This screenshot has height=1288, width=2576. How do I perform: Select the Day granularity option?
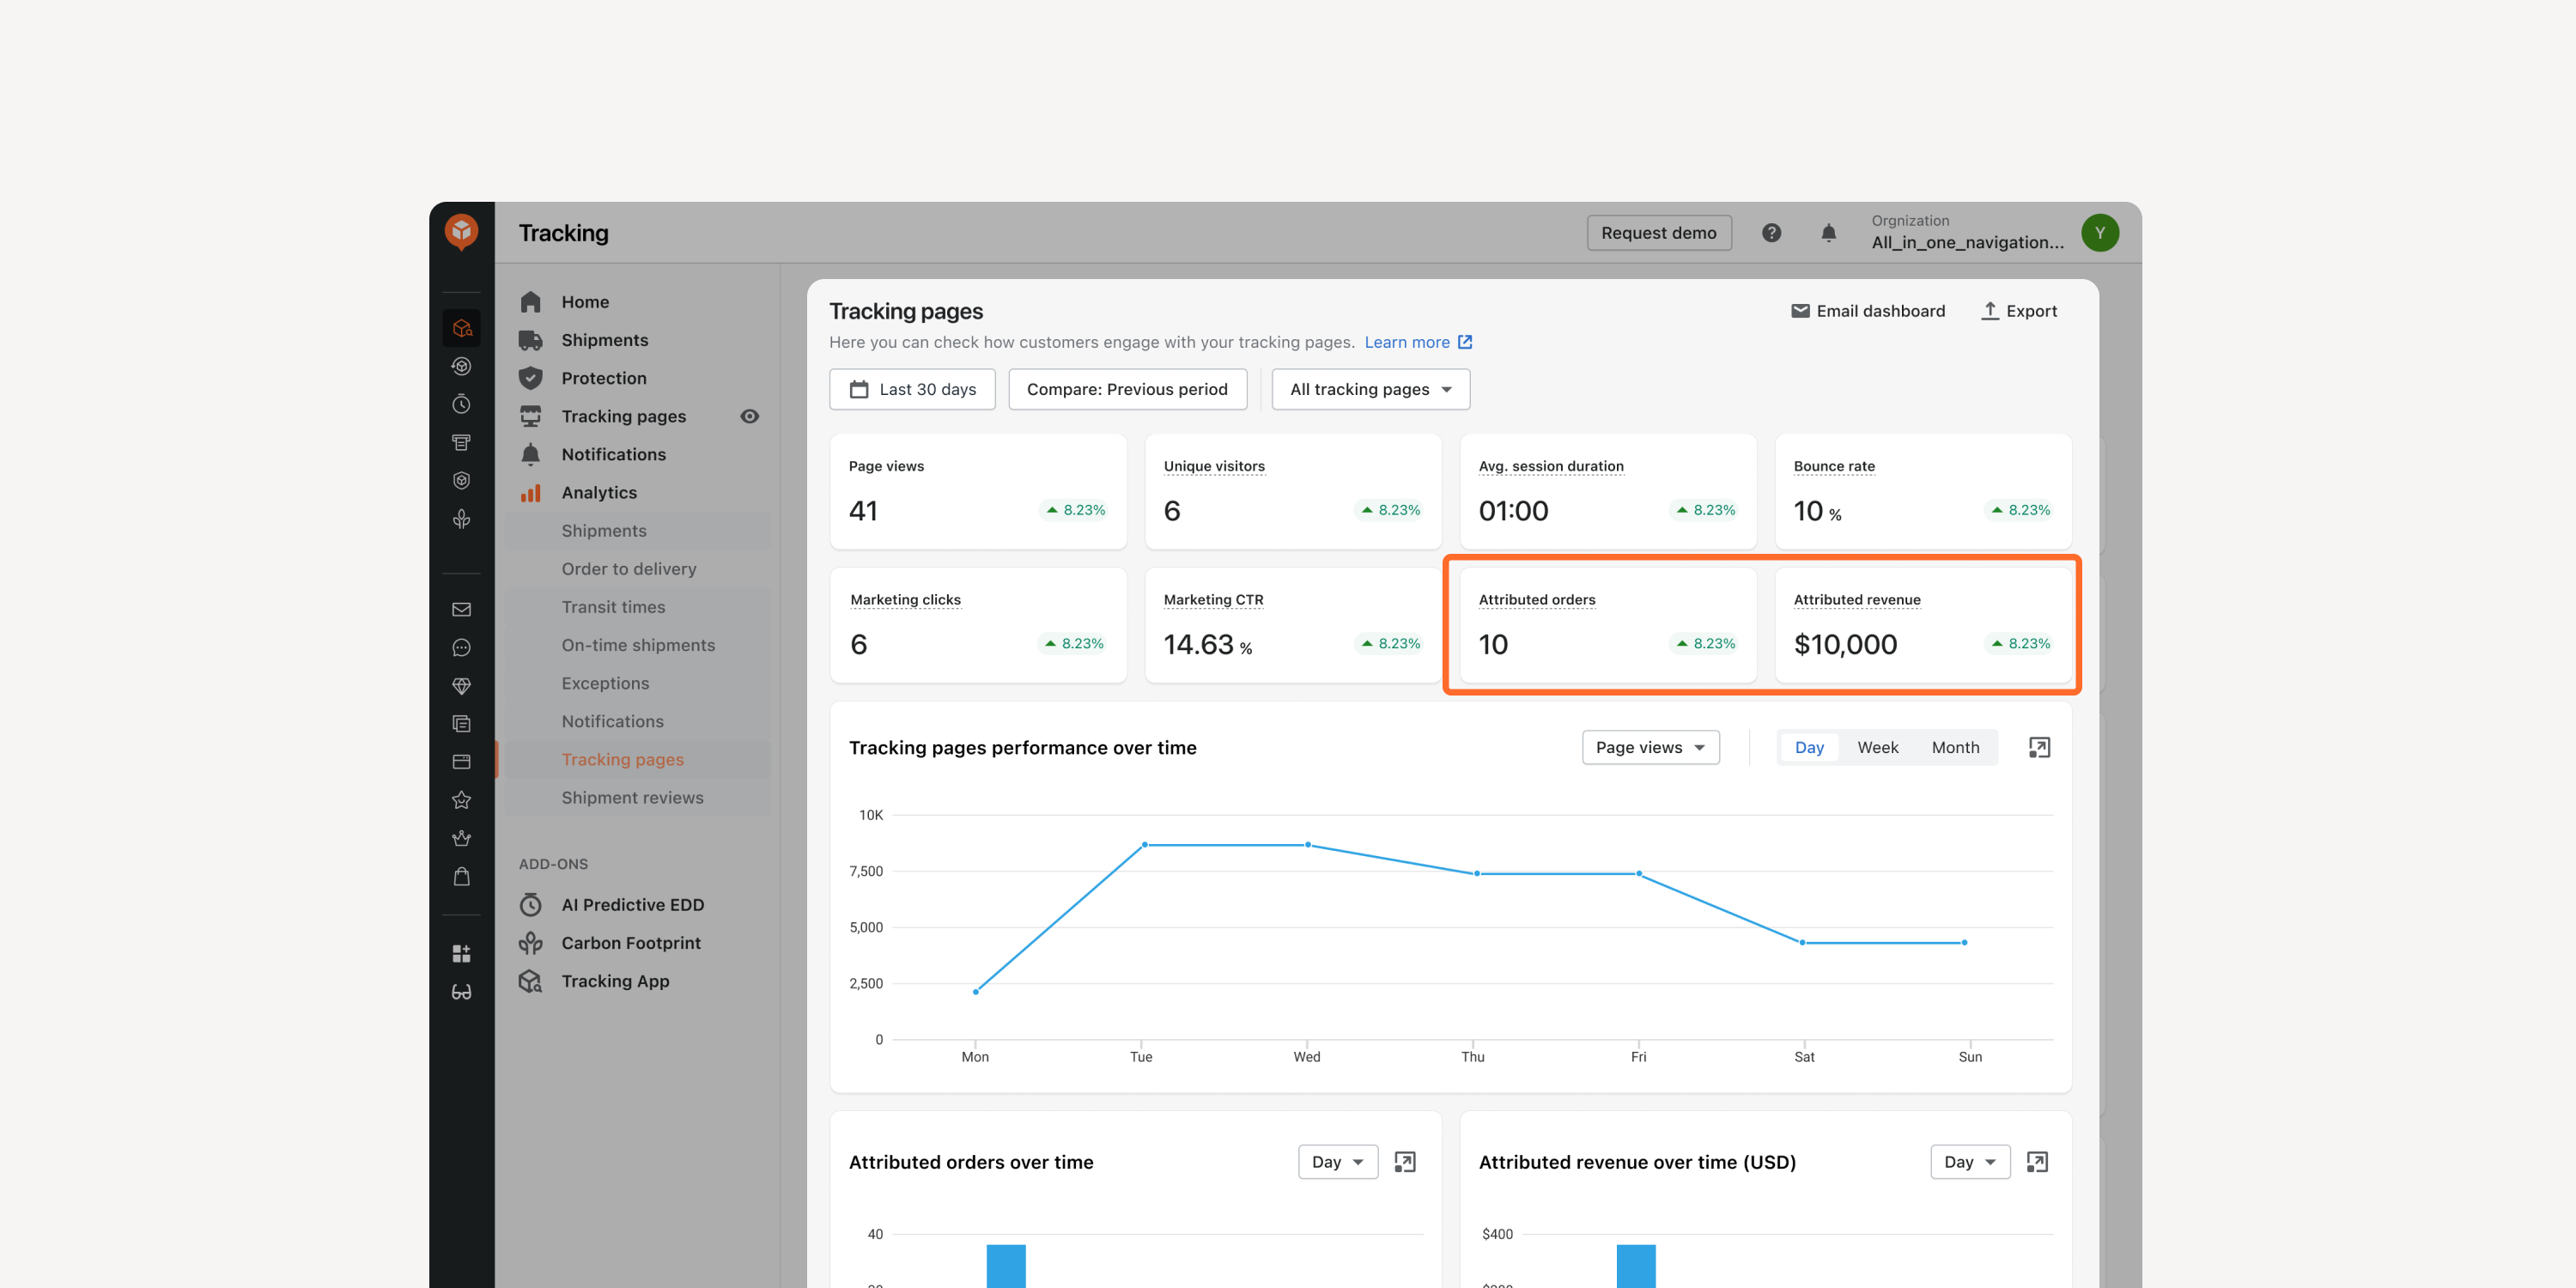[x=1808, y=747]
